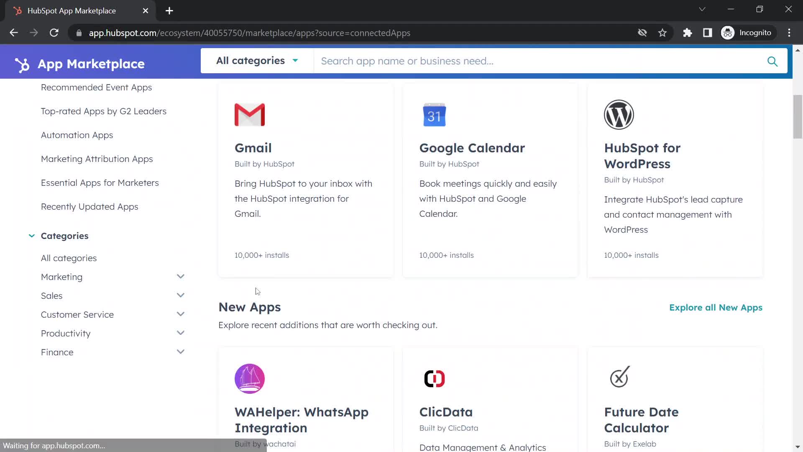803x452 pixels.
Task: Expand the Sales category
Action: coord(182,296)
